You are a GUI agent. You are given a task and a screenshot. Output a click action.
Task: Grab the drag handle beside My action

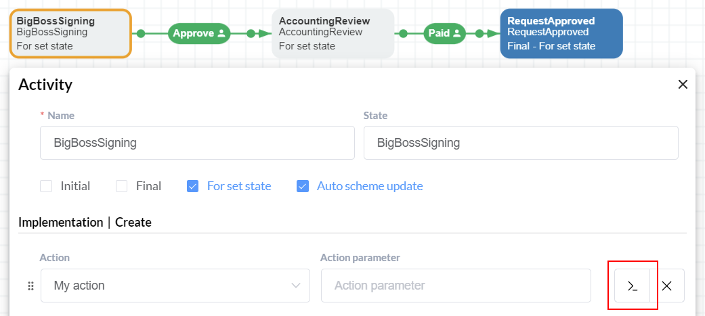[31, 286]
